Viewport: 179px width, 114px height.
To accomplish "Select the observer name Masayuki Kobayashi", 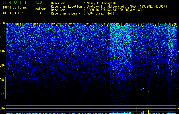I will coord(102,3).
